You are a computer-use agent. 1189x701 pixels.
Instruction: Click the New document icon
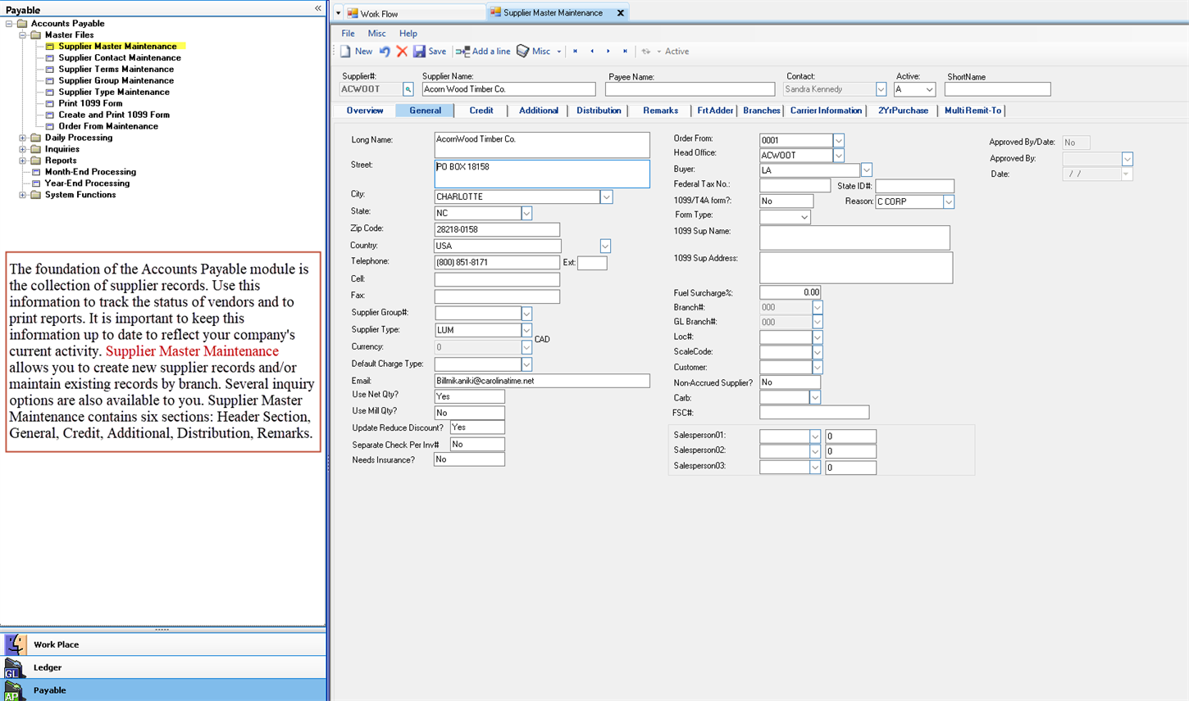346,52
